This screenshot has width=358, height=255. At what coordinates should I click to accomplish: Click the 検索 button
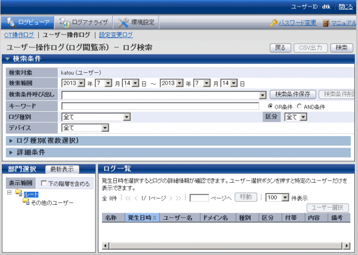tap(341, 48)
